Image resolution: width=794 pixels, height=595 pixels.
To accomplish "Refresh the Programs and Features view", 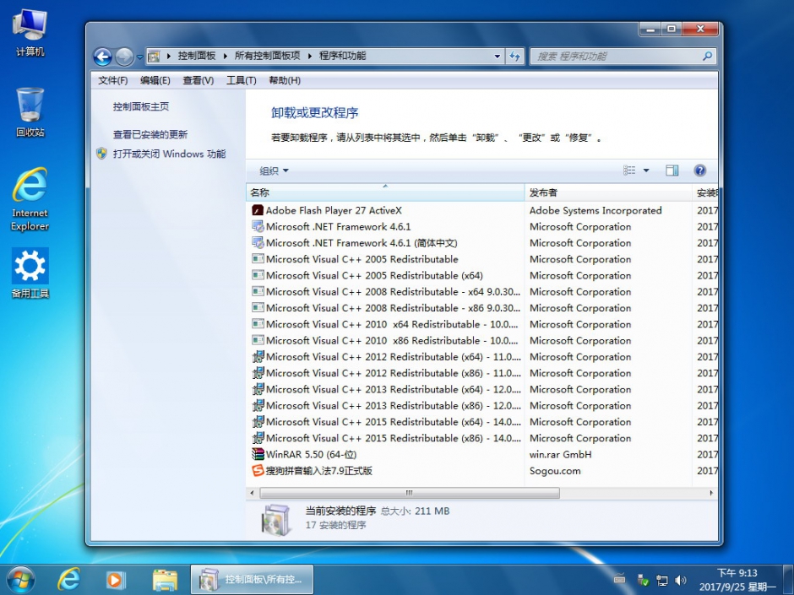I will pos(514,57).
